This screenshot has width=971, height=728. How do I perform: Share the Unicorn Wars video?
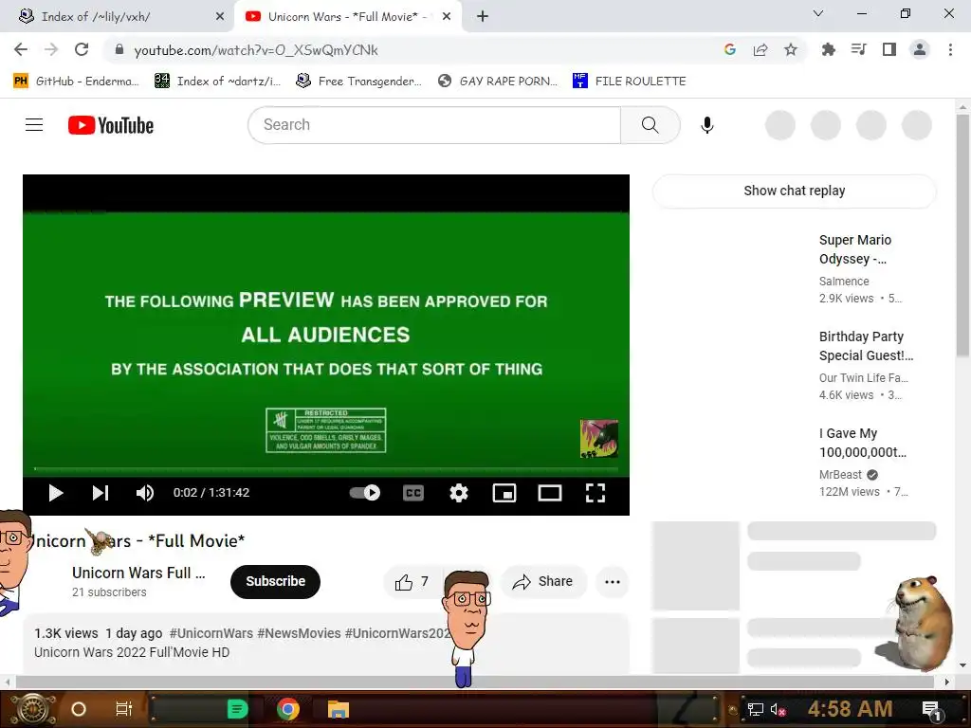[x=543, y=582]
